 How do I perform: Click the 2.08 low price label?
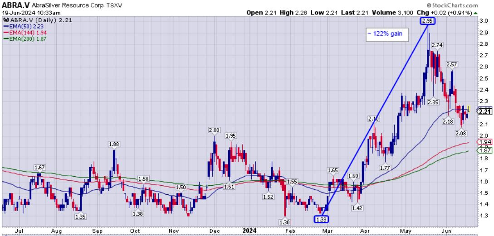pos(461,133)
